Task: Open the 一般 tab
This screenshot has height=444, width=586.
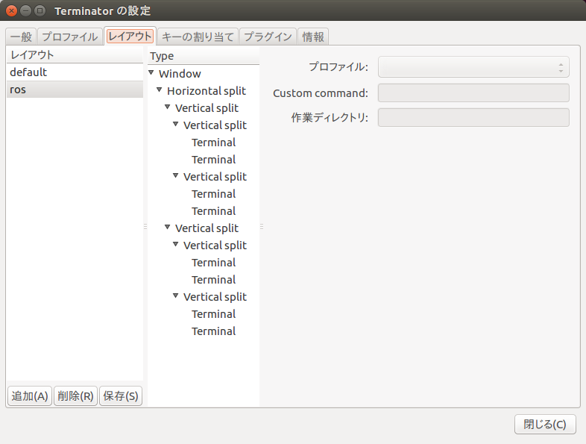Action: coord(22,37)
